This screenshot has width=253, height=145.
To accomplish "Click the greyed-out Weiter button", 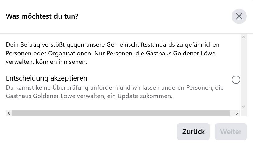I will 231,132.
